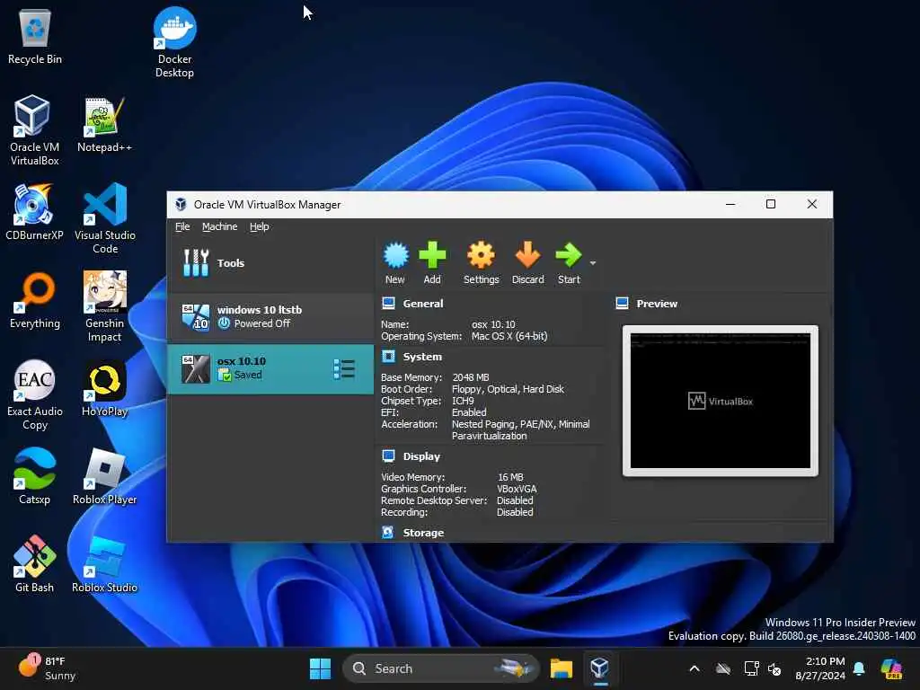The height and width of the screenshot is (690, 920).
Task: Click the VirtualBox title bar app icon
Action: click(181, 204)
